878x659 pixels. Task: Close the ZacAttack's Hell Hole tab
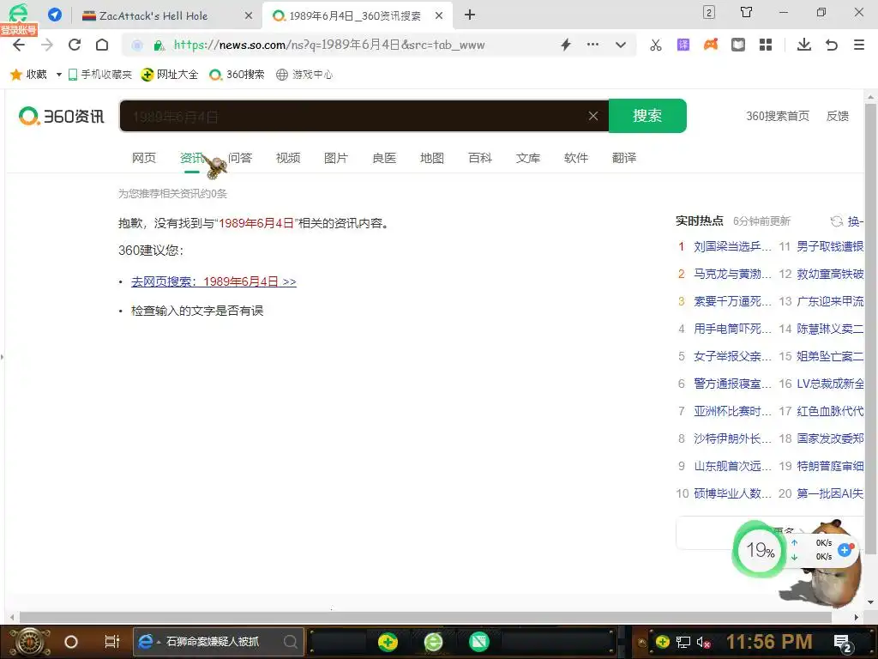click(x=249, y=15)
